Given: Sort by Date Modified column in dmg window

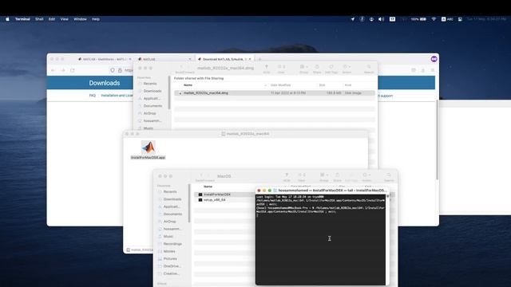Looking at the screenshot, I should 280,85.
